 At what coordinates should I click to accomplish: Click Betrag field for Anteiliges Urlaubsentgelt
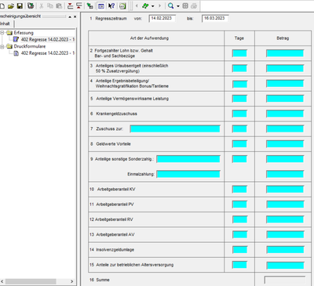pos(285,68)
